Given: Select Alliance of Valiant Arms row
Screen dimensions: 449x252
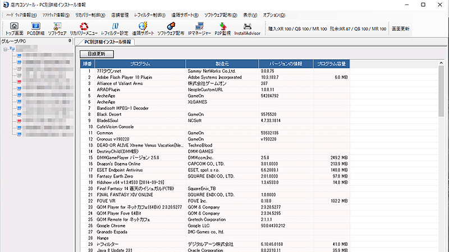Looking at the screenshot, I should tap(215, 83).
